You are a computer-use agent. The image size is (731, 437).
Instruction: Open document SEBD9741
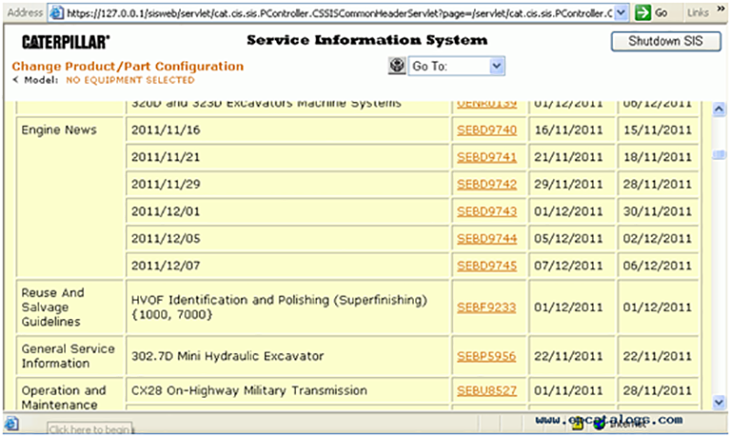[x=487, y=157]
